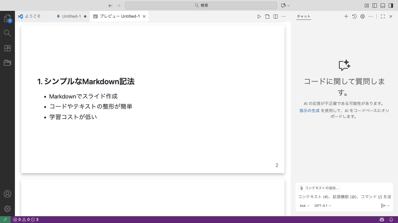Expand the send button options chevron

click(x=388, y=206)
